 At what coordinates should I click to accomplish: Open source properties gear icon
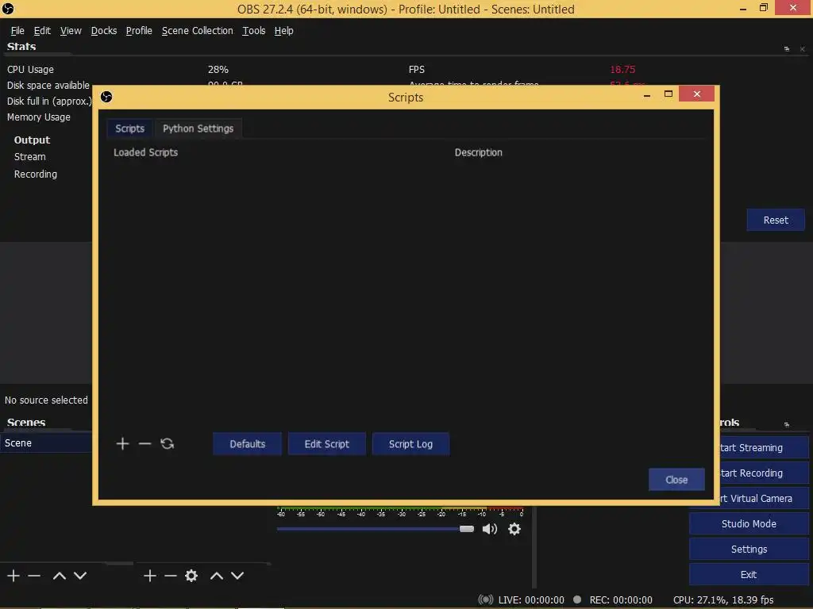coord(191,576)
